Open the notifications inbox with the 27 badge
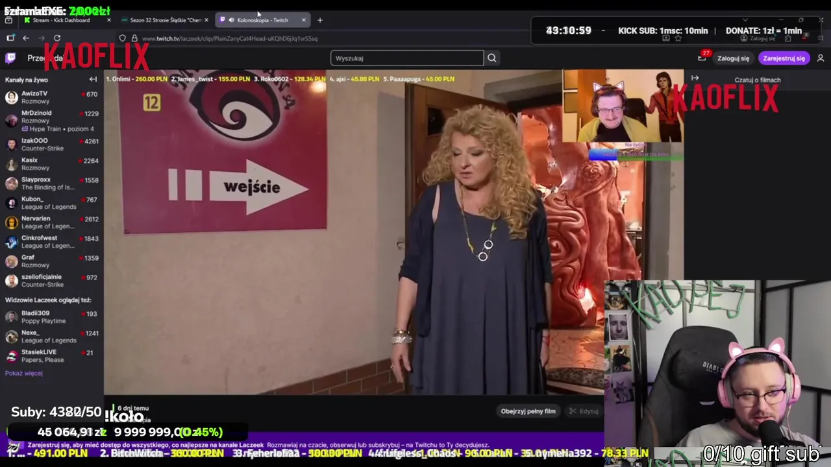831x467 pixels. point(702,58)
